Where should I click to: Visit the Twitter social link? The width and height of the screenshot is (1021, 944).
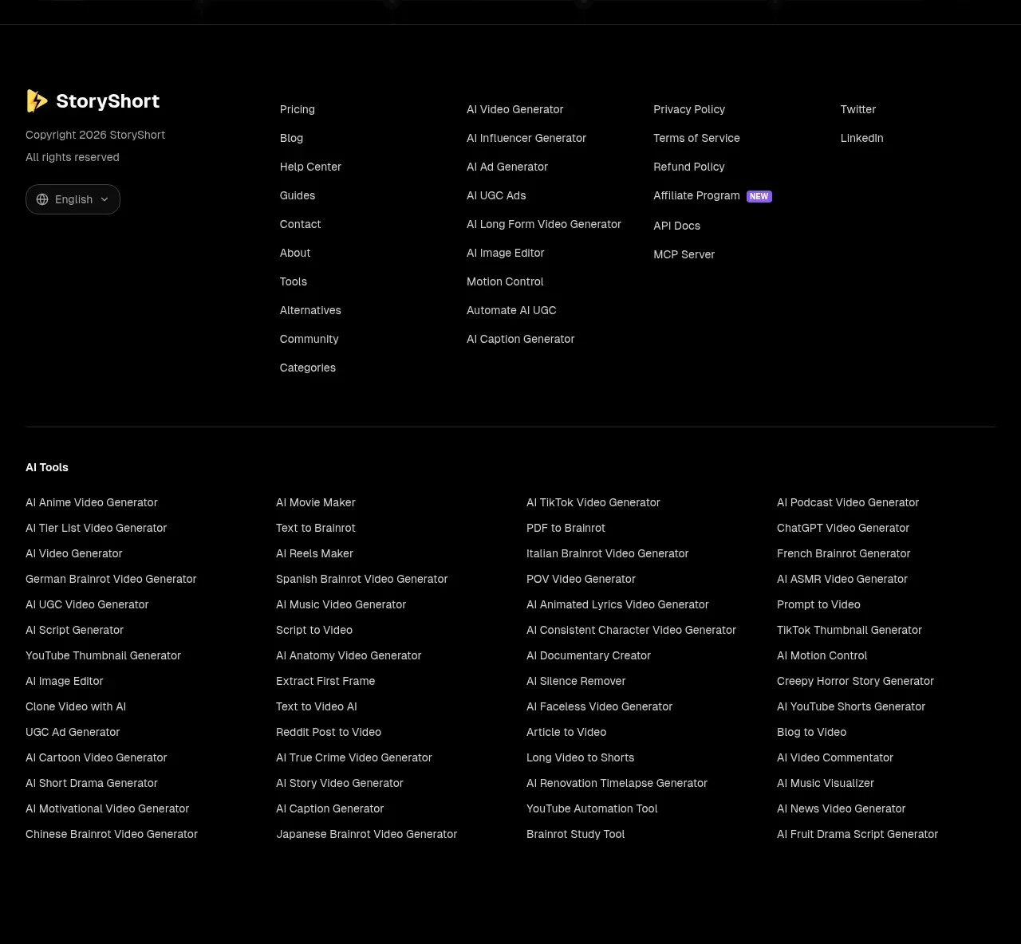(858, 109)
